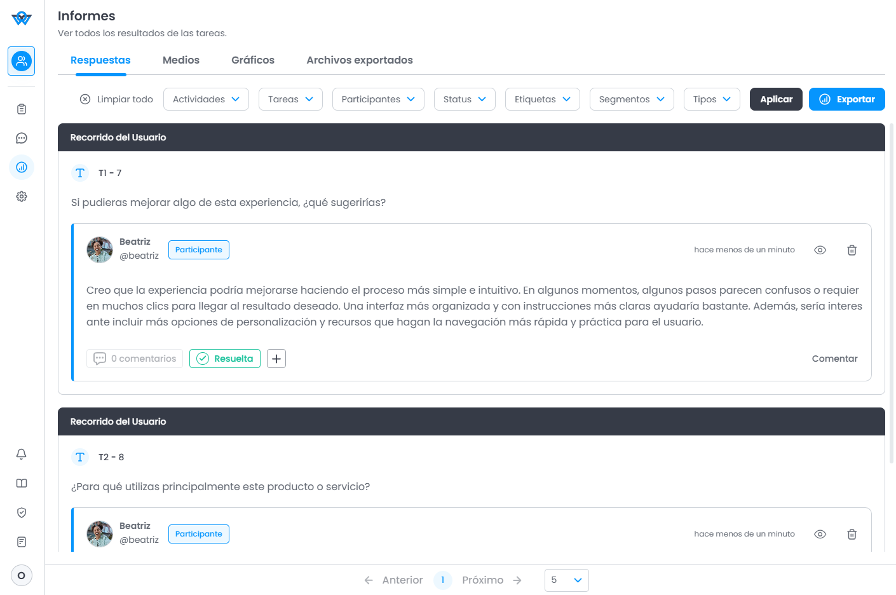Open the book documentation icon in sidebar
The height and width of the screenshot is (595, 896).
[x=22, y=483]
